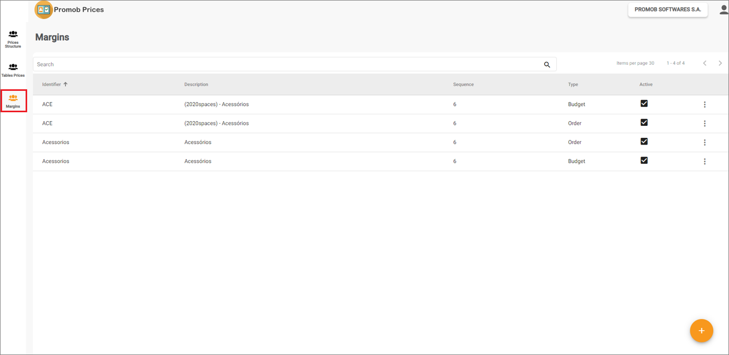729x355 pixels.
Task: Click the Promob Prices title text
Action: pyautogui.click(x=79, y=9)
